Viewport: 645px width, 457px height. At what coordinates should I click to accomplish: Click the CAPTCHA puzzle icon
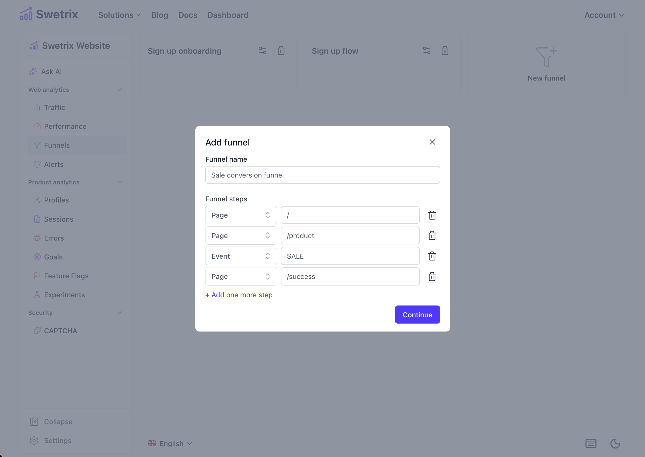click(x=37, y=330)
